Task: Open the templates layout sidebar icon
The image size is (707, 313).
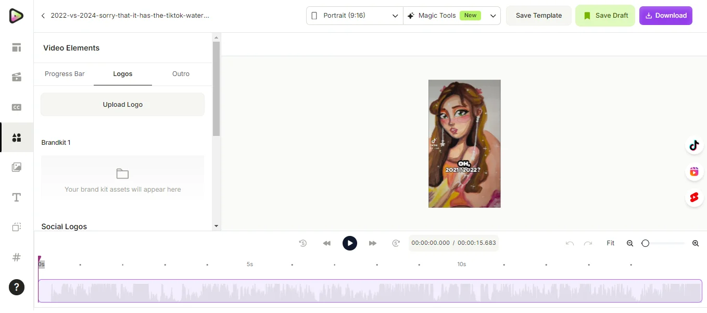Action: click(17, 47)
